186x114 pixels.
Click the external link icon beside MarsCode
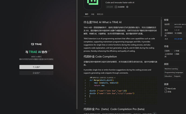coord(166,88)
